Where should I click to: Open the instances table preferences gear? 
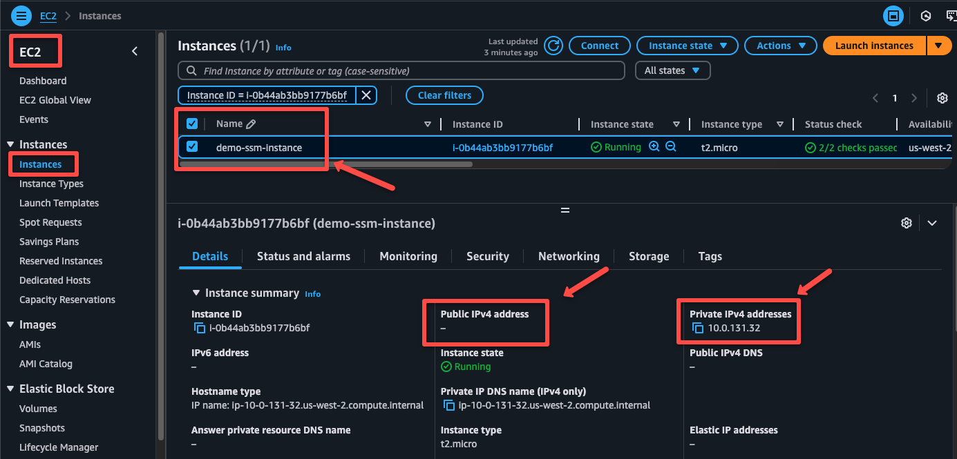942,98
